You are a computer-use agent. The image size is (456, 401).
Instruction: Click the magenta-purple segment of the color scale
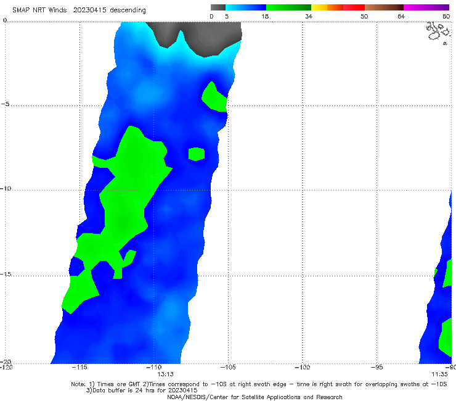pos(426,7)
